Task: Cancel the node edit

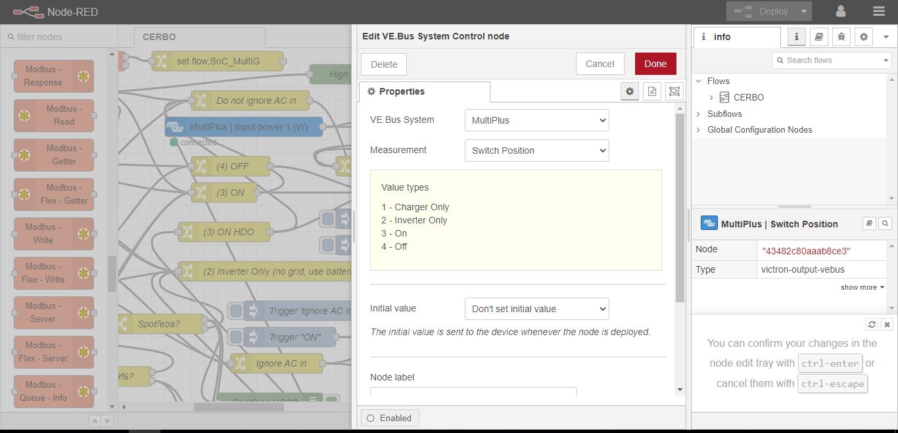Action: (600, 64)
